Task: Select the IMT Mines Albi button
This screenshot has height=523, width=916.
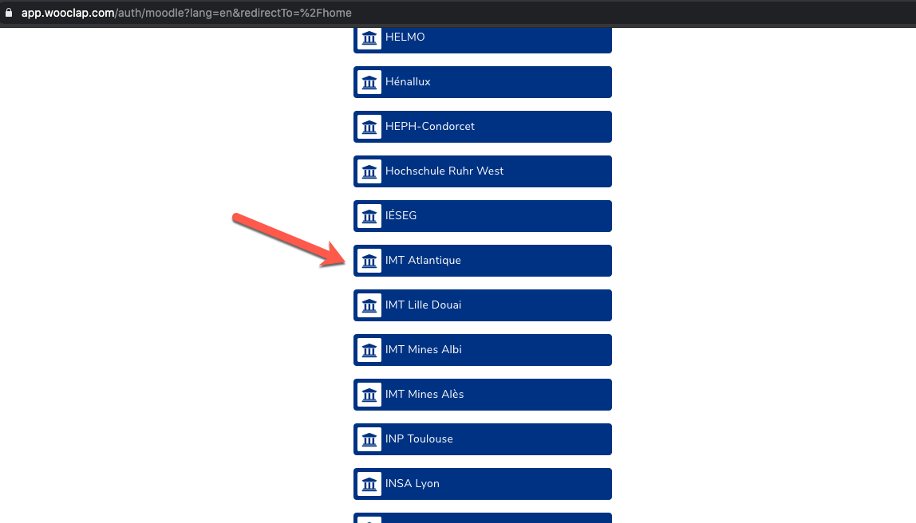Action: [483, 350]
